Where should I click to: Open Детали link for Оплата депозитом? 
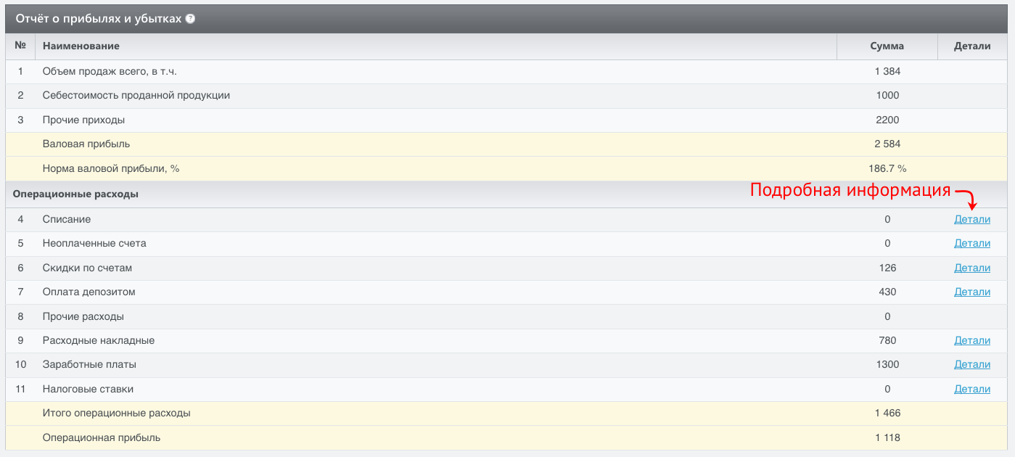971,292
